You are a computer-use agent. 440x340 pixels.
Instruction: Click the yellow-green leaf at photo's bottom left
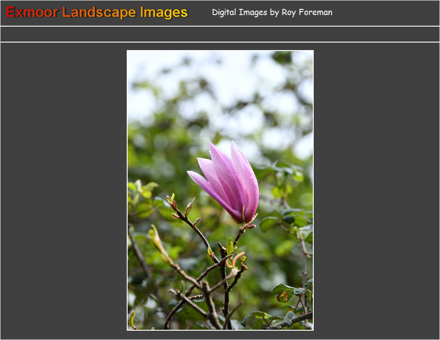coord(133,317)
